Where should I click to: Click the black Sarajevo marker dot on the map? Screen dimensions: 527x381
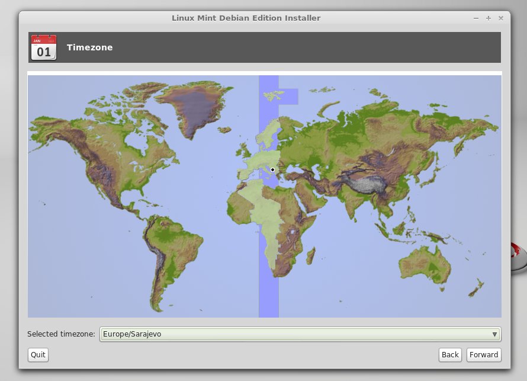pos(272,170)
